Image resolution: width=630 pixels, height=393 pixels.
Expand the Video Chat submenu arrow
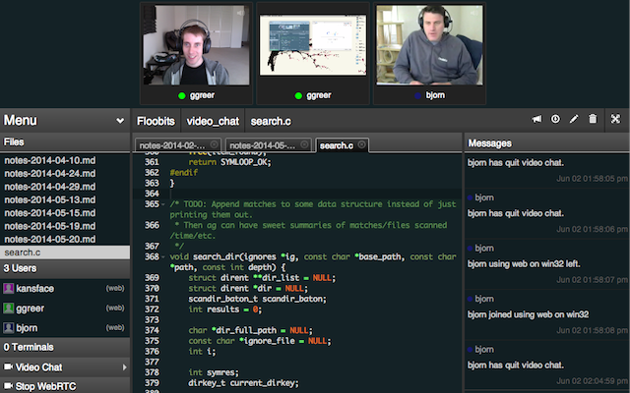click(124, 366)
